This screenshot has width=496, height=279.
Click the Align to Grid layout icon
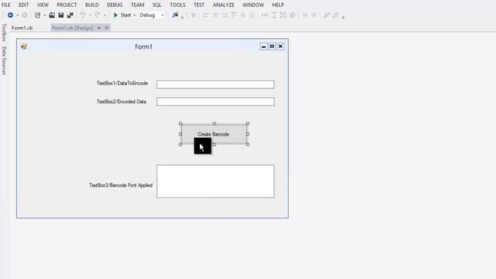tap(194, 15)
